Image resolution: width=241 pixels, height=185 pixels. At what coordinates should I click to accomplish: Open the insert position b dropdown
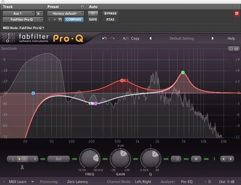39,13
